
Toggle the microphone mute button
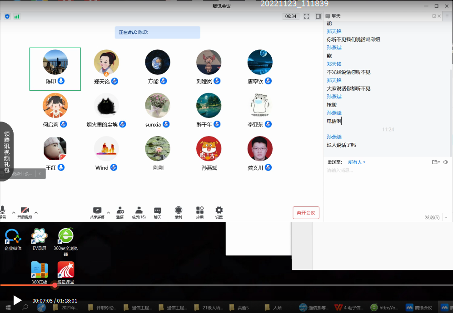[3, 210]
